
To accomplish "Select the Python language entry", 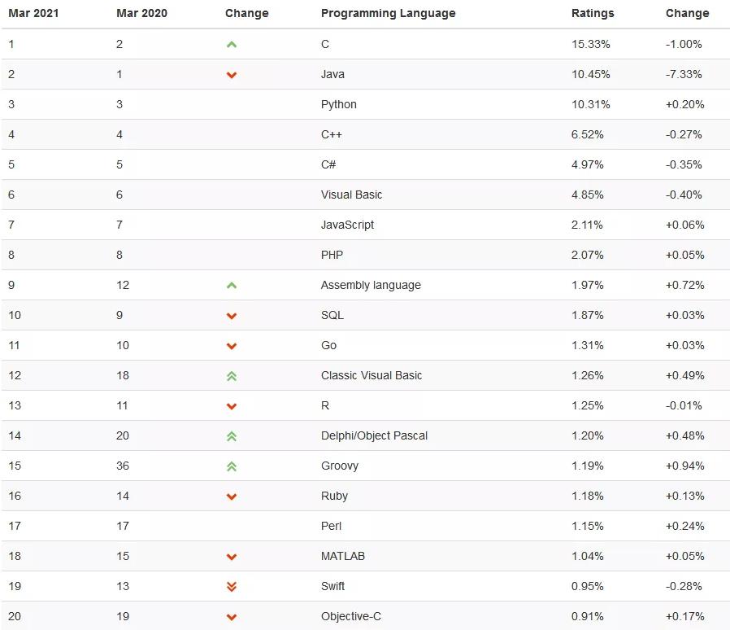I will (x=338, y=104).
